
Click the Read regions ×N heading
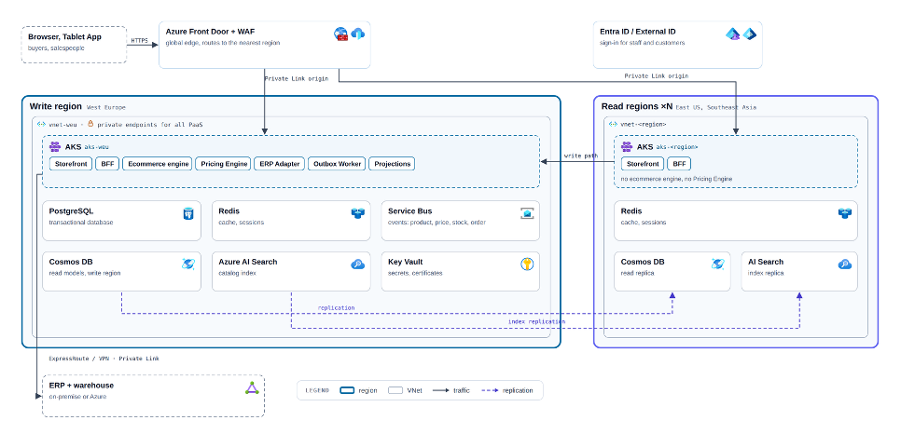tap(637, 107)
